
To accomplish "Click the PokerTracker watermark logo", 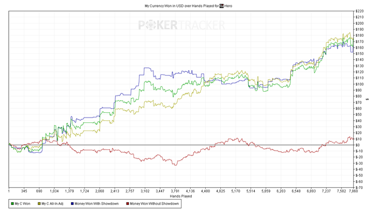I will (x=181, y=25).
